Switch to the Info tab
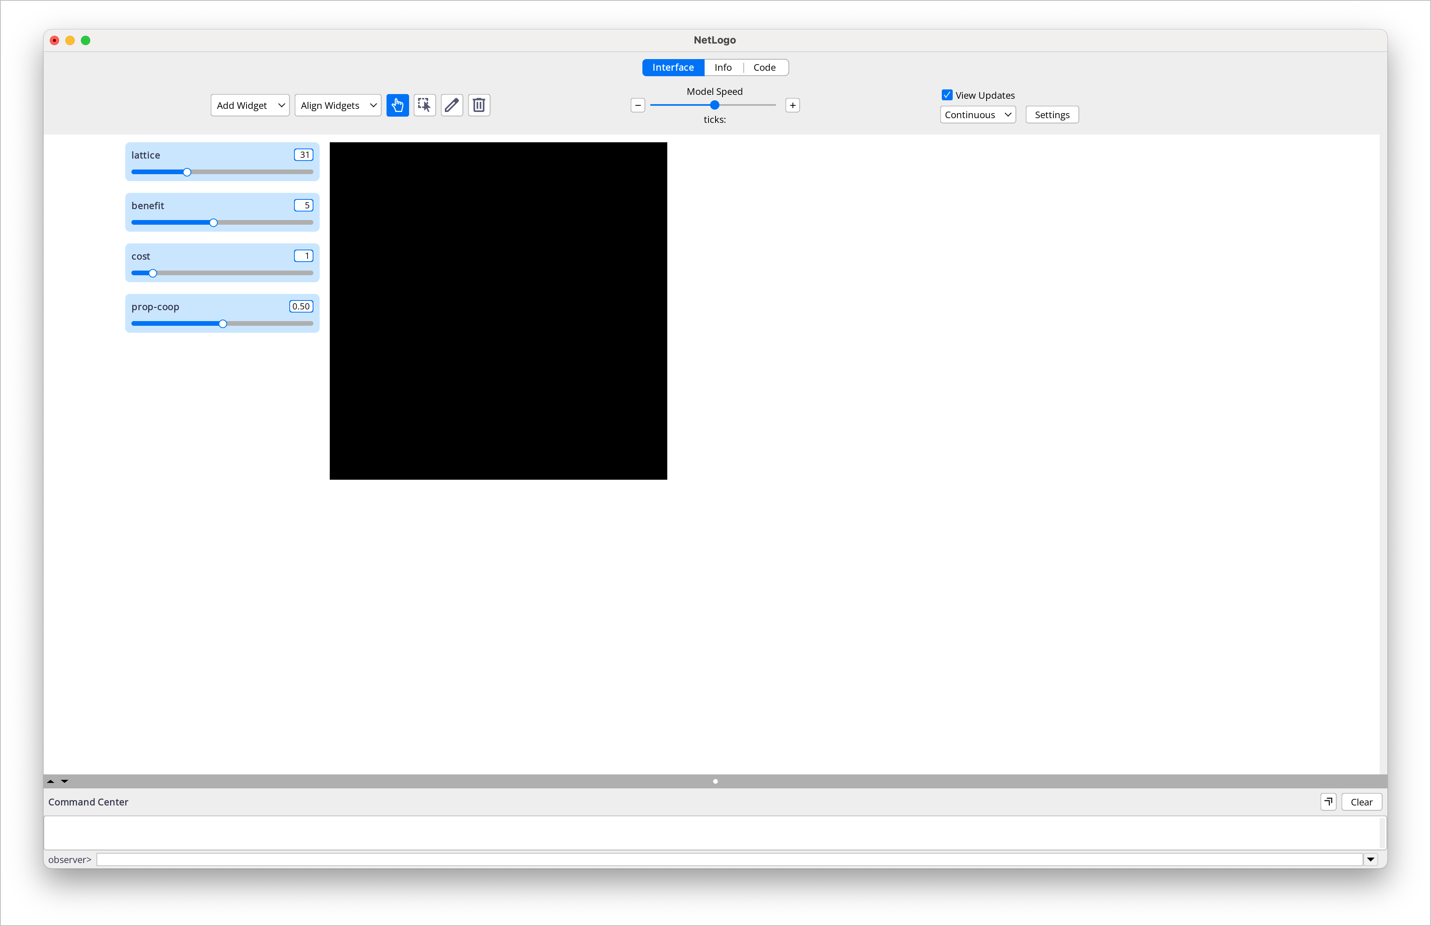Screen dimensions: 1431x926 pos(723,67)
